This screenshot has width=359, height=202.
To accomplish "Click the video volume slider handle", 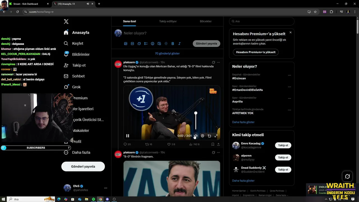I will click(196, 113).
